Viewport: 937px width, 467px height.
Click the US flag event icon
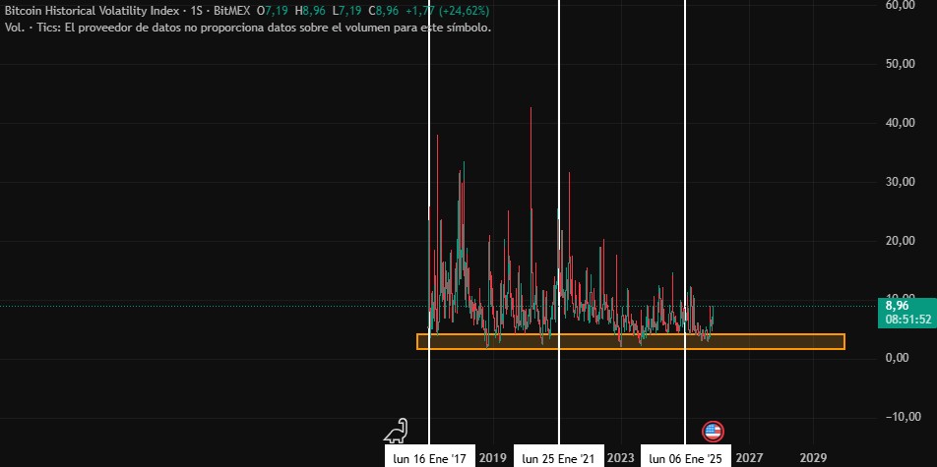[713, 432]
